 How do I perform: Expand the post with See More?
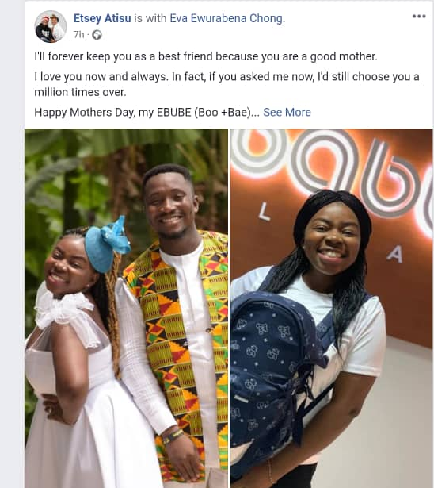287,113
